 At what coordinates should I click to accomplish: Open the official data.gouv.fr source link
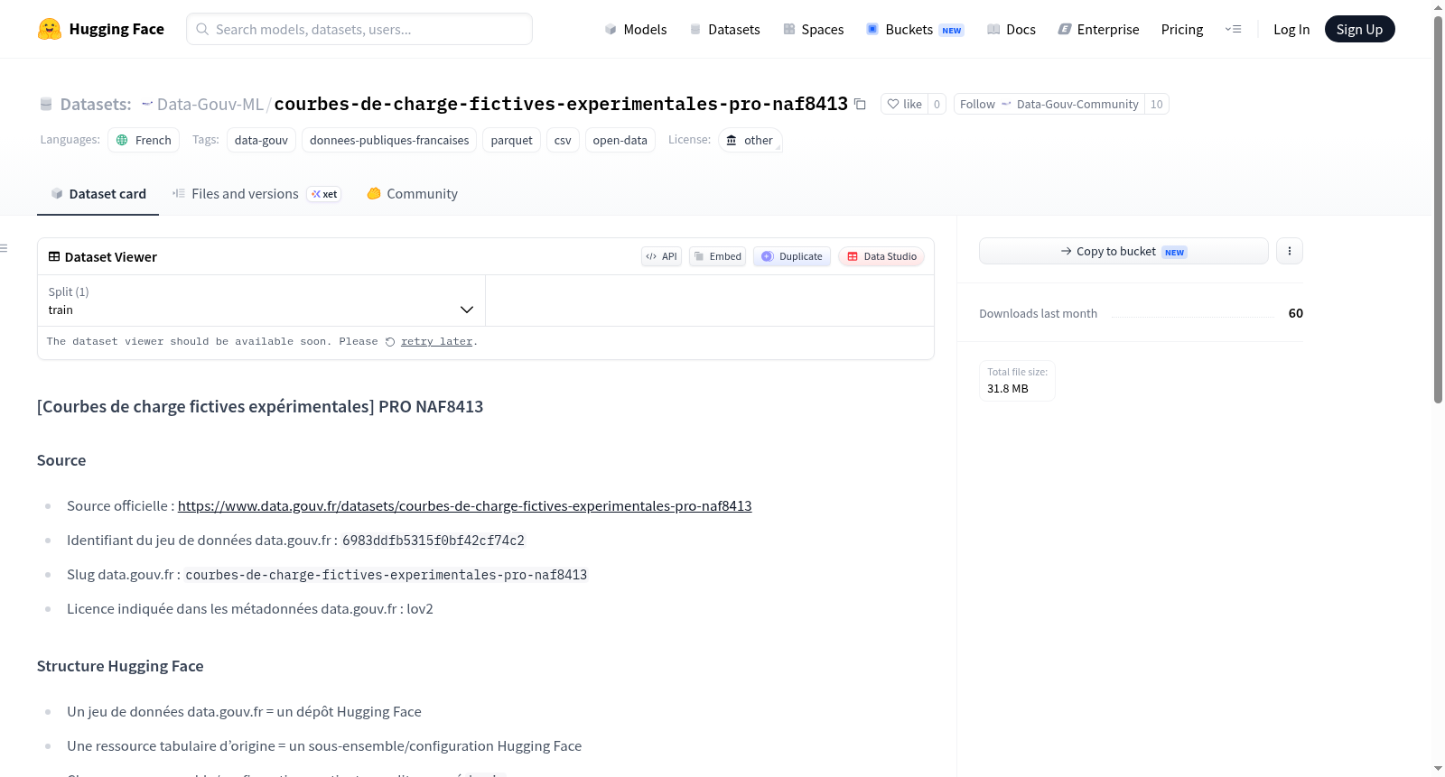[465, 506]
